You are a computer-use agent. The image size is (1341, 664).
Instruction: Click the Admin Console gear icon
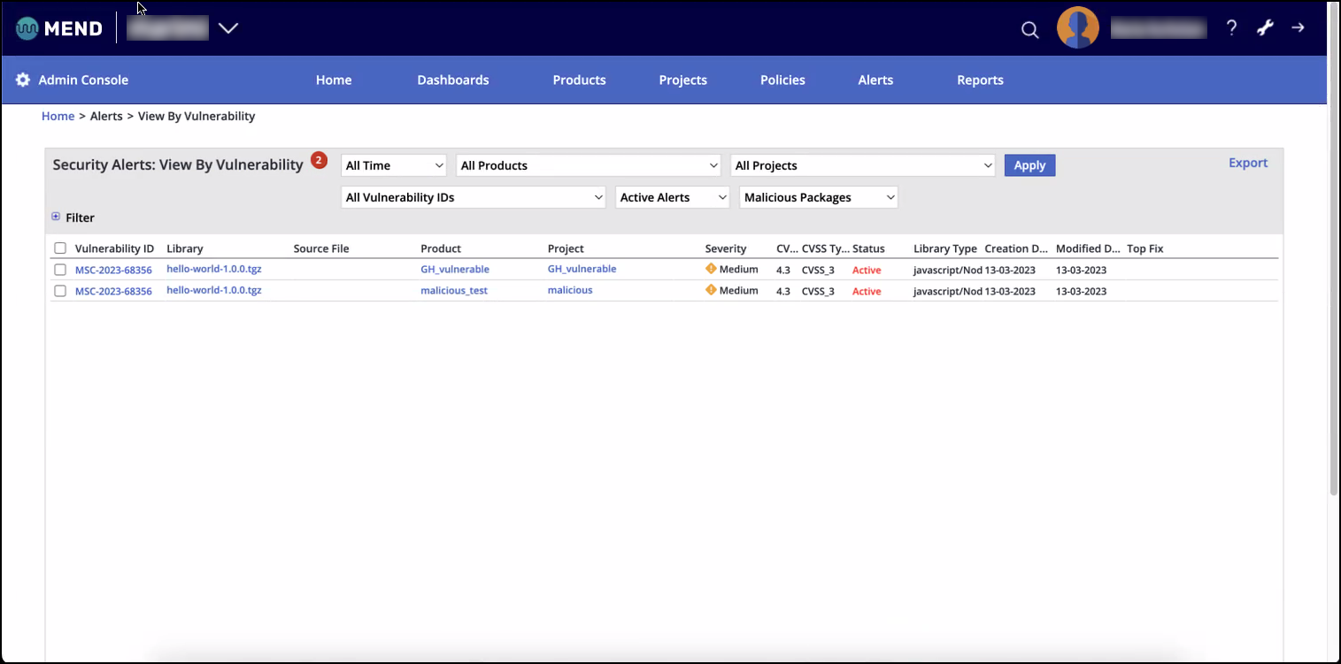[x=22, y=80]
